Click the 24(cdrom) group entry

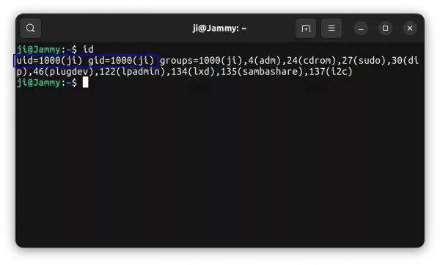click(x=311, y=61)
